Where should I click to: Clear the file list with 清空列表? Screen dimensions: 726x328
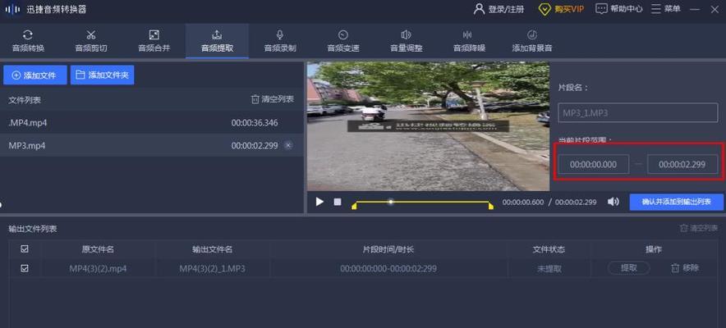(273, 99)
